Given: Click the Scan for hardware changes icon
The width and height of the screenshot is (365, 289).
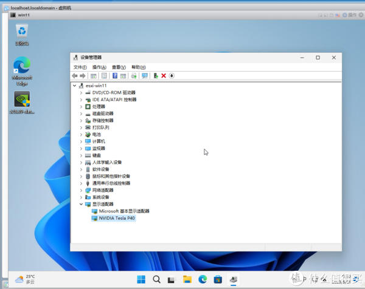Looking at the screenshot, I should (x=144, y=76).
